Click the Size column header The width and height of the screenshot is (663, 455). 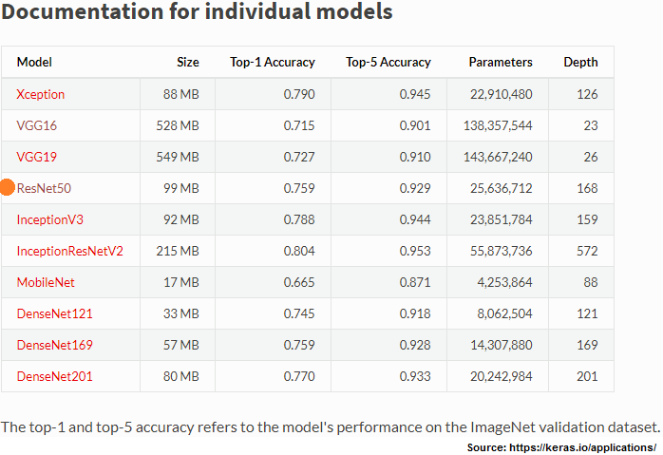(188, 62)
